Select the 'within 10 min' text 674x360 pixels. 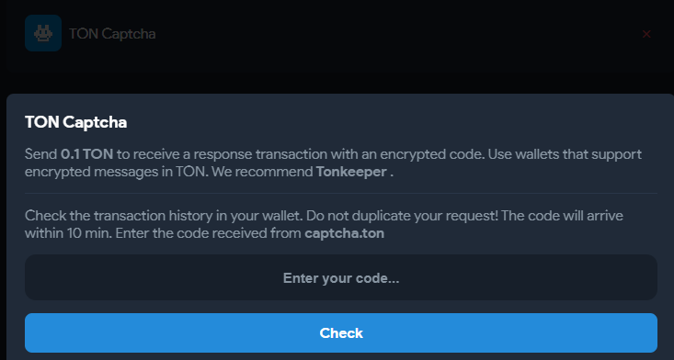coord(68,233)
